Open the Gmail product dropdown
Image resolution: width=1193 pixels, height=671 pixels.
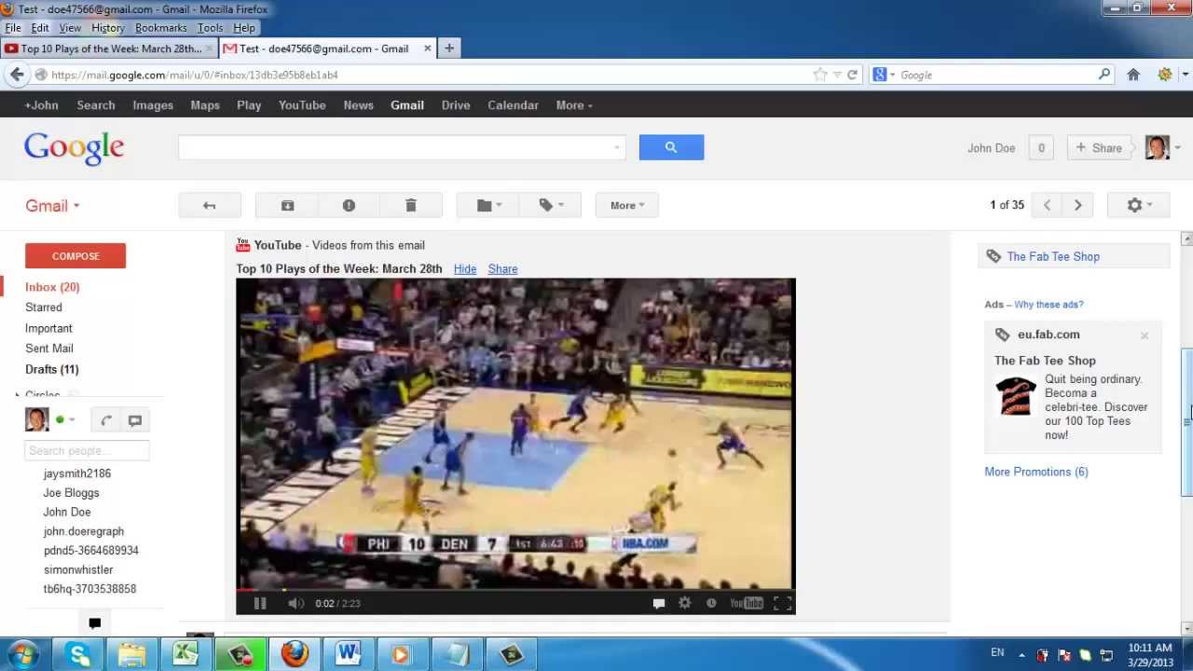coord(52,206)
